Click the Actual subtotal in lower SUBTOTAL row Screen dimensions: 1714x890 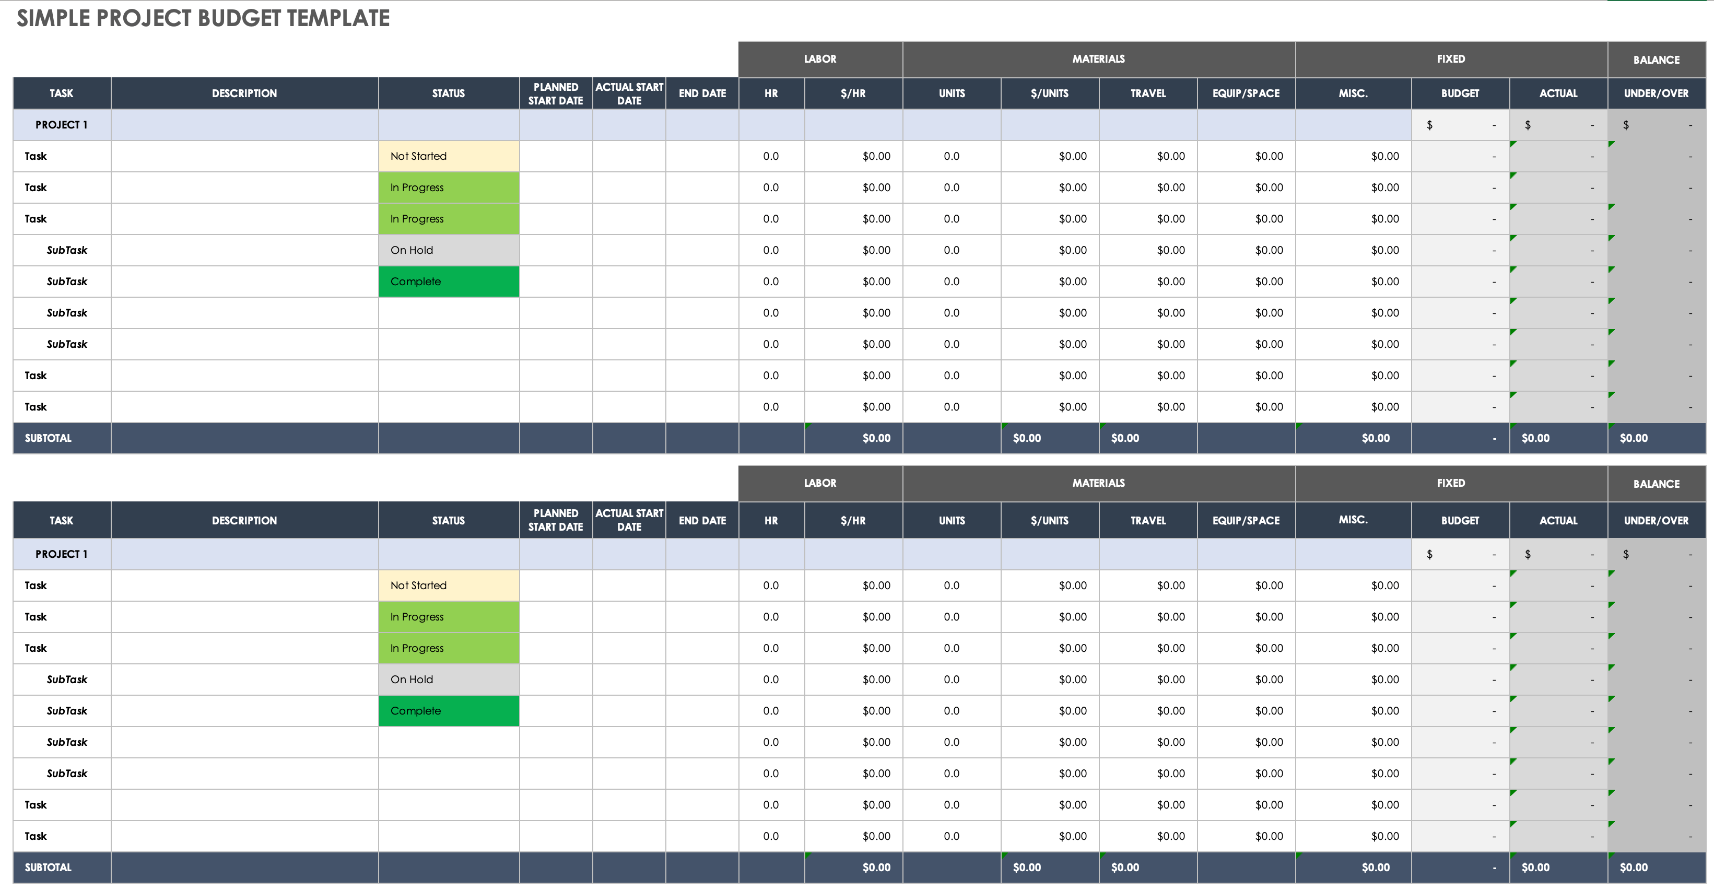1558,868
